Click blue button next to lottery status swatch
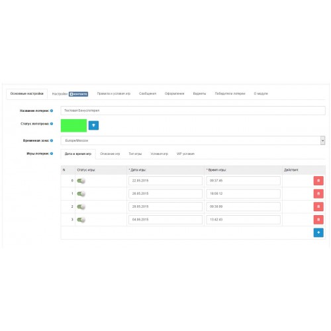This screenshot has width=331, height=331. (93, 125)
